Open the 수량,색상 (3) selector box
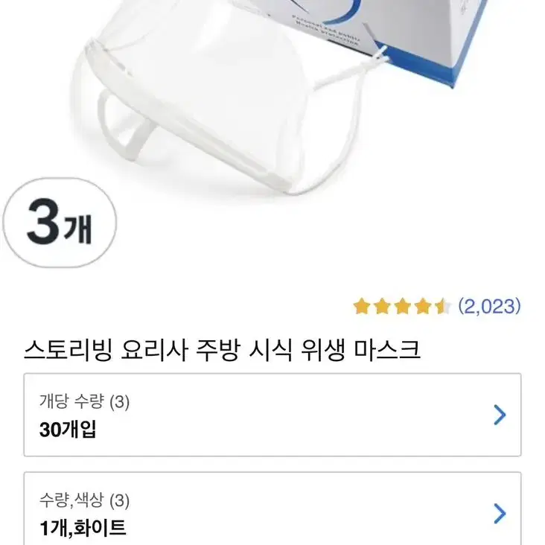545x545 pixels. coord(272,509)
